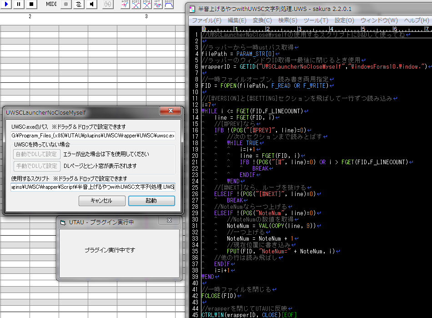Click the キャンセル button in launcher dialog
Screen dimensions: 432x318
click(102, 201)
